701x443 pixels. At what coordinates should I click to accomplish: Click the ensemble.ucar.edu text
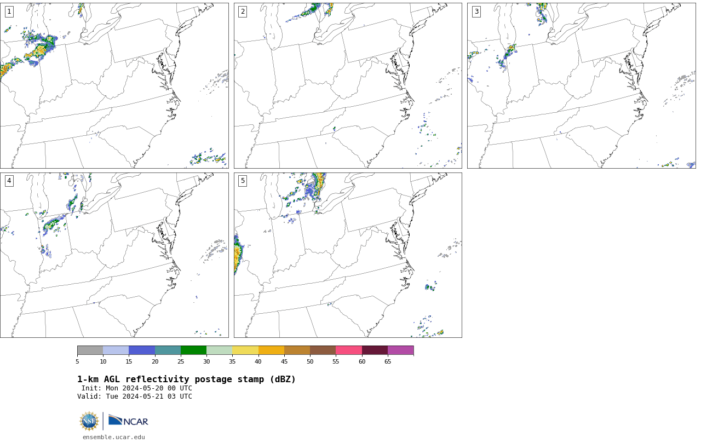[114, 437]
